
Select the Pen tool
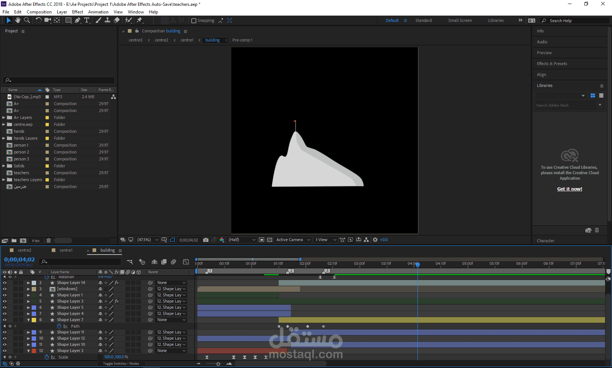coord(78,20)
